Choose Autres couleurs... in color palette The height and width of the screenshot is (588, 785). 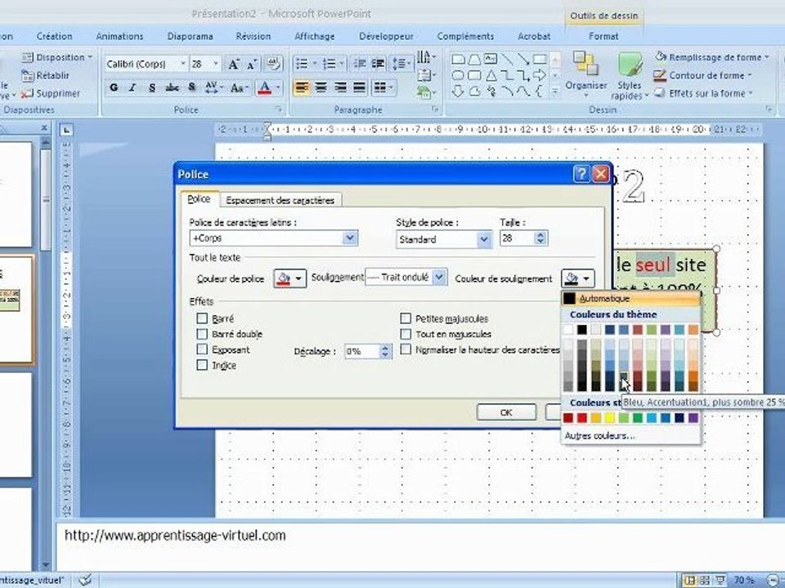point(599,435)
